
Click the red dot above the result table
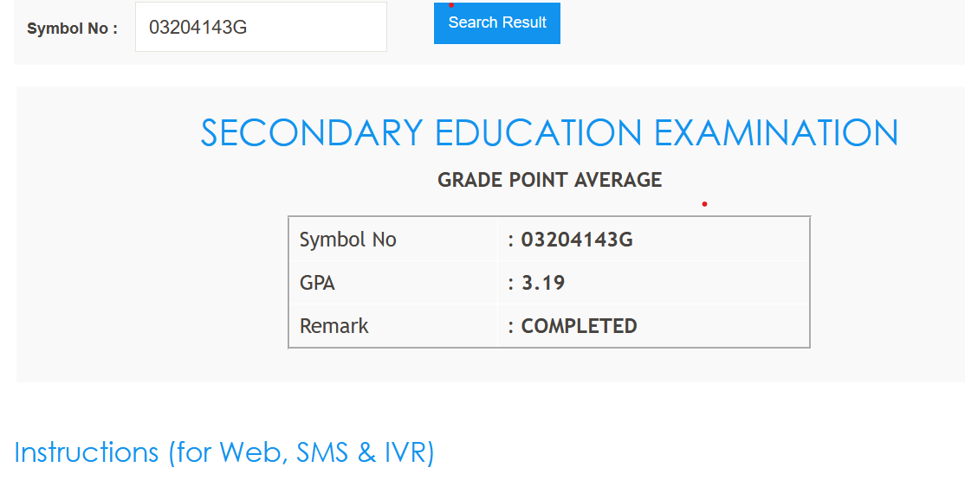[705, 204]
